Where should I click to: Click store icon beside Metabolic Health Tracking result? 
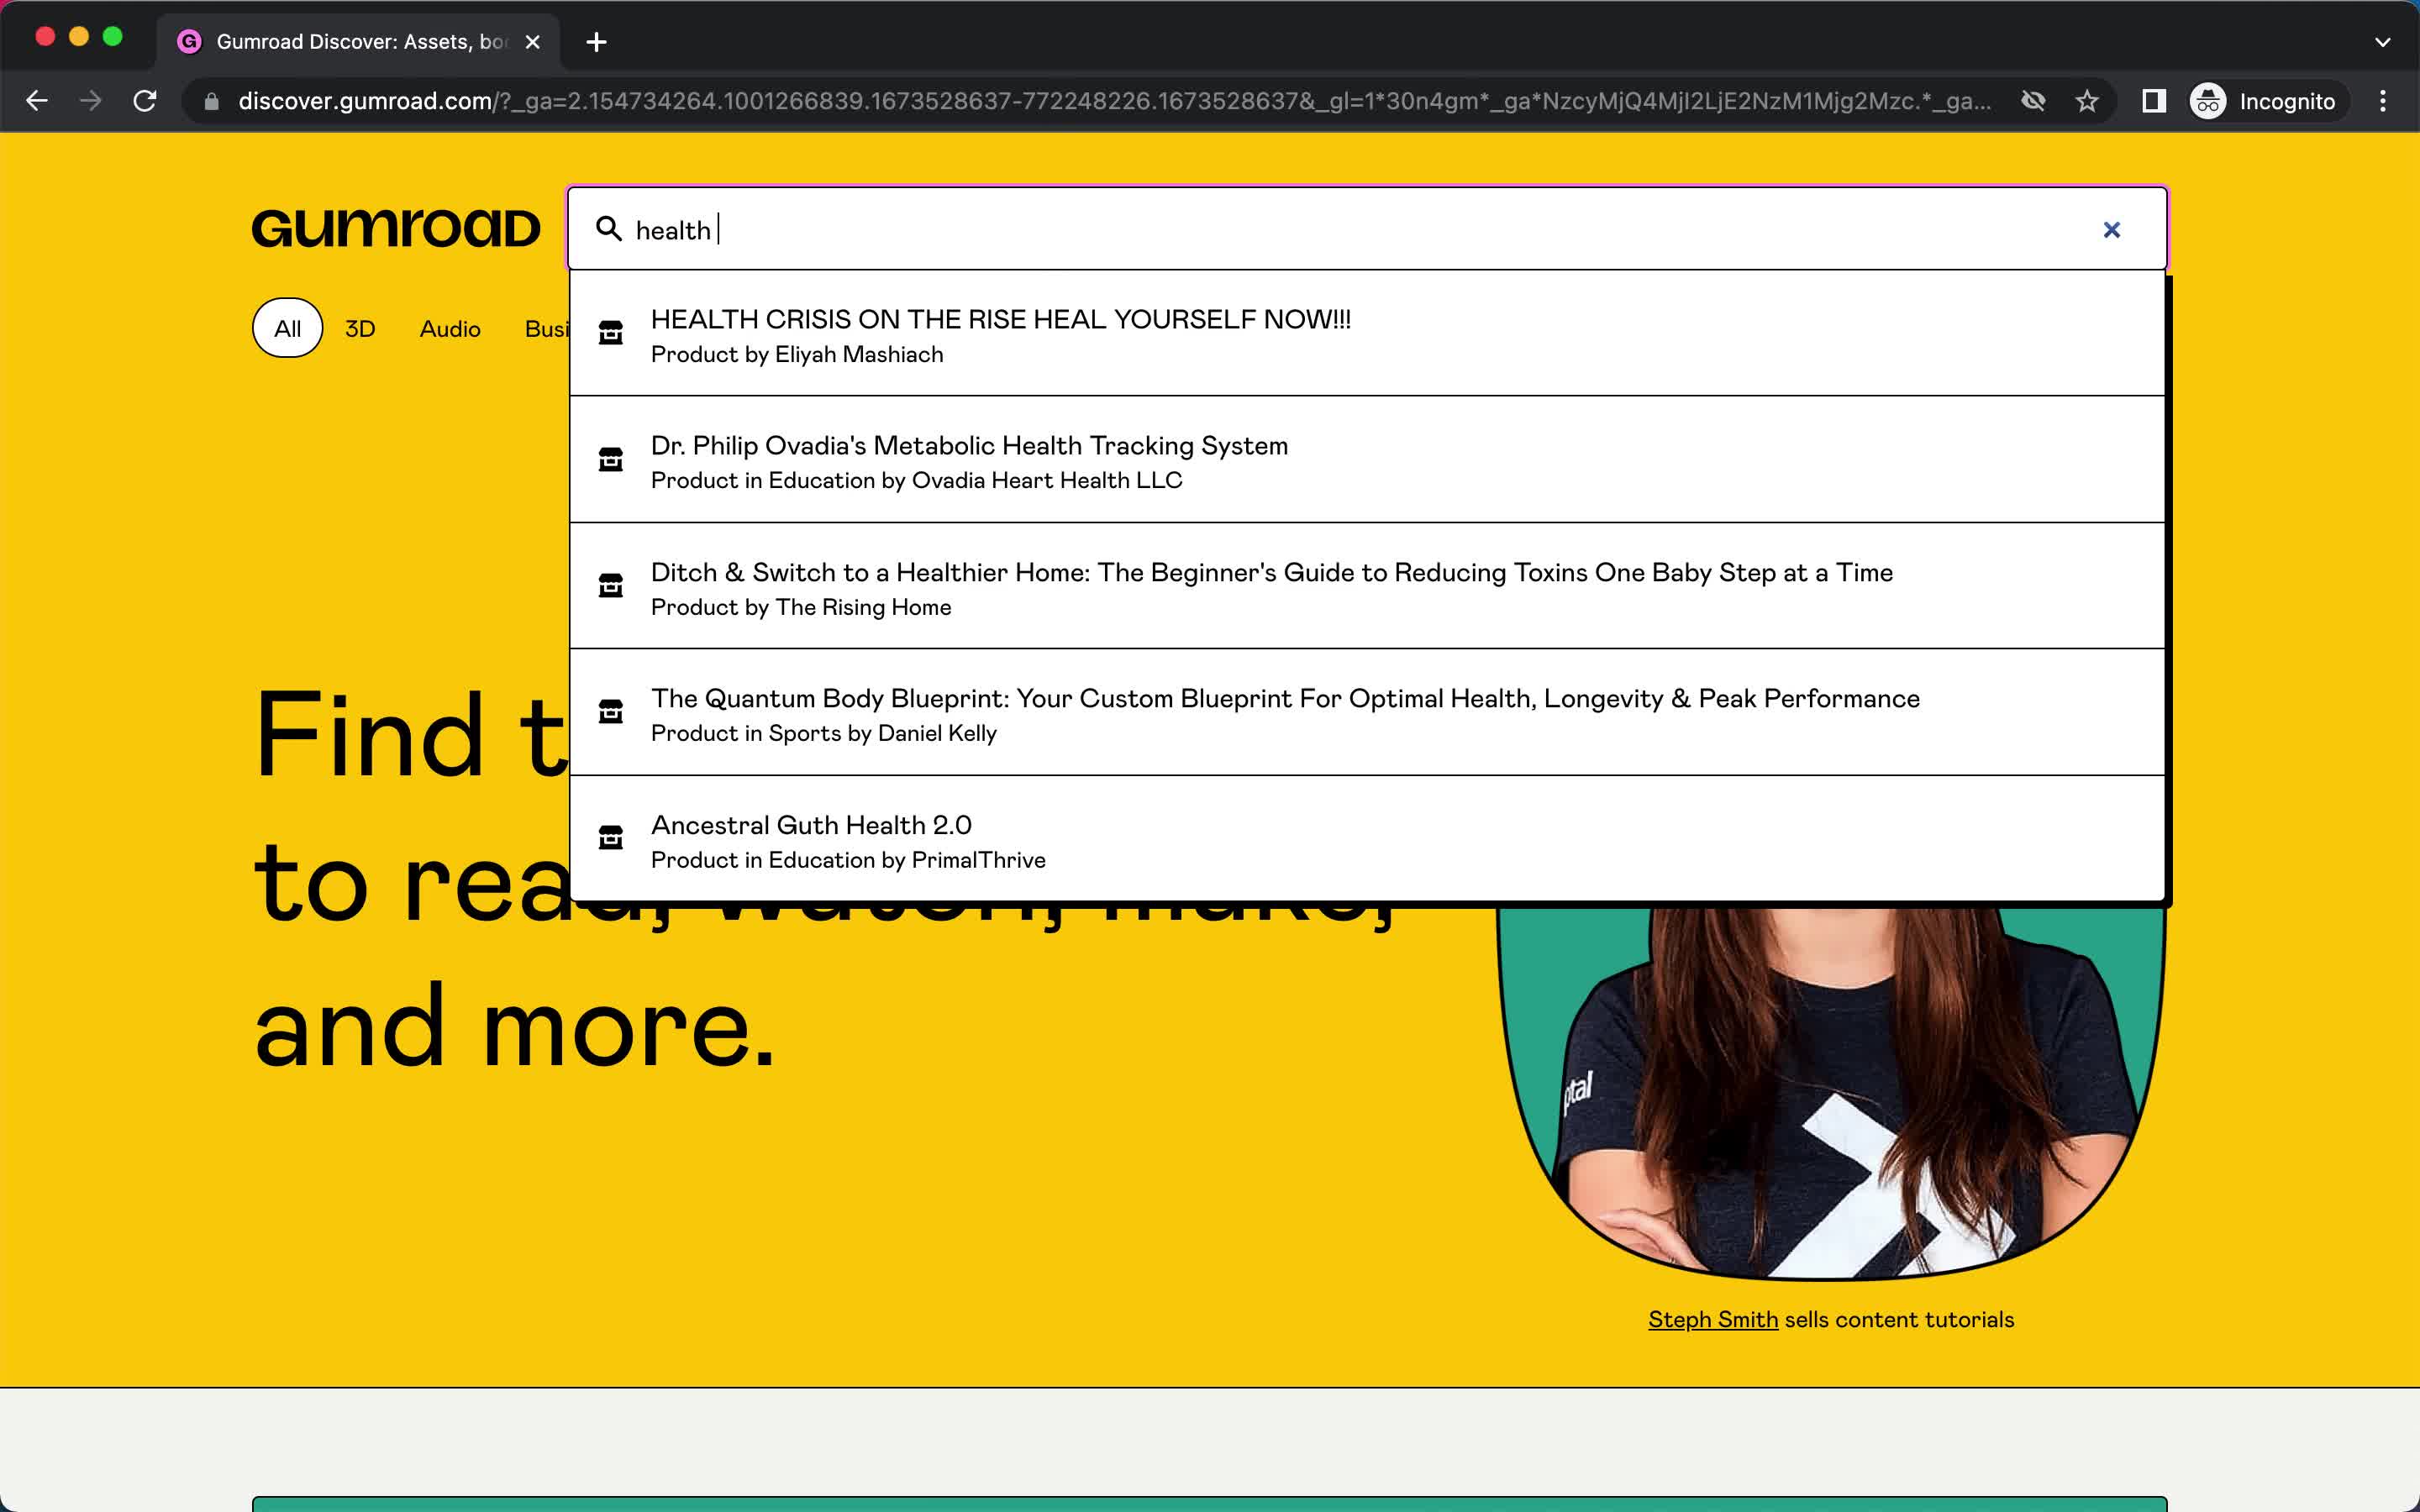(610, 460)
